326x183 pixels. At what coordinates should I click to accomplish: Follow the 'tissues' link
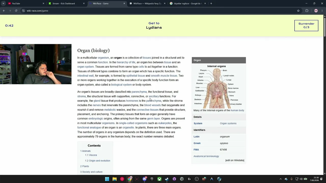pyautogui.click(x=147, y=58)
